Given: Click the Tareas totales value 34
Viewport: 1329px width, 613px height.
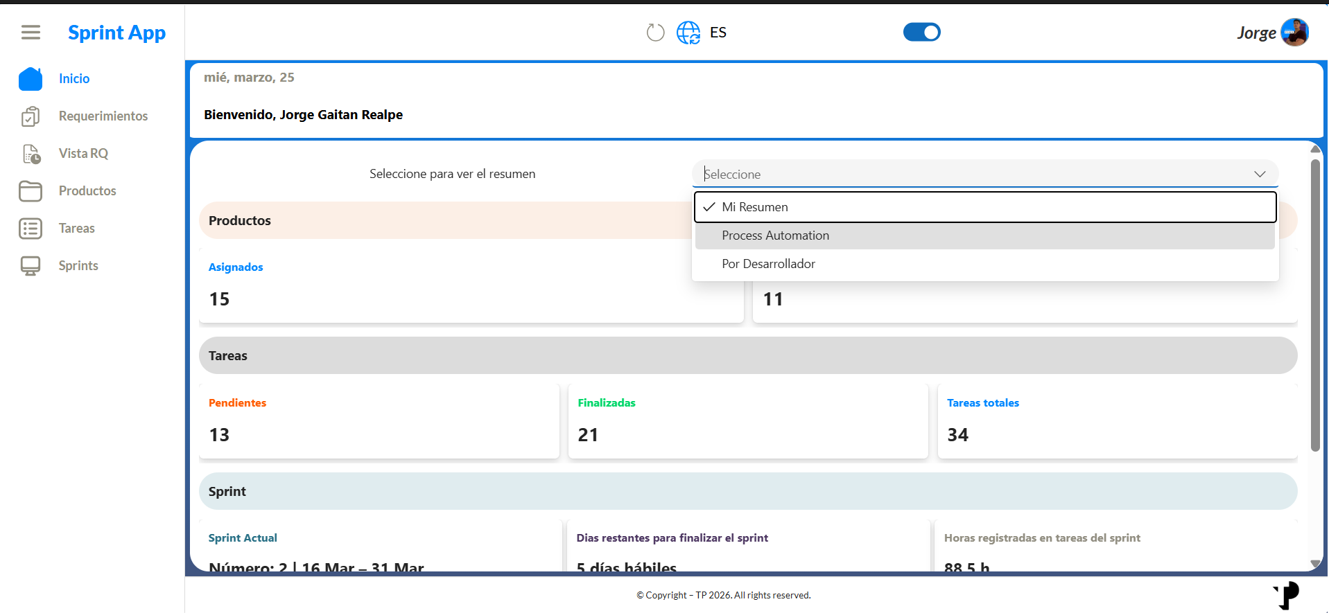Looking at the screenshot, I should pos(957,435).
